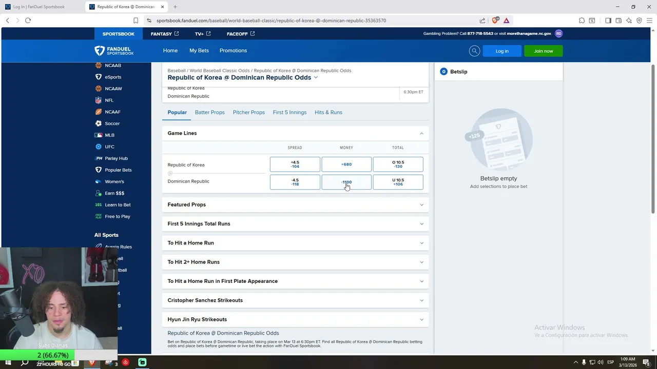Open the search magnifier icon in header
657x369 pixels.
tap(474, 51)
